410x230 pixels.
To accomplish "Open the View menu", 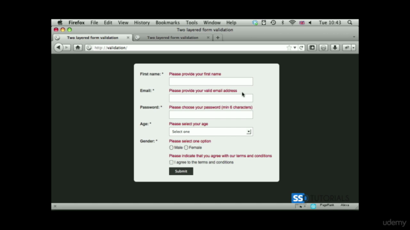I will pos(123,23).
